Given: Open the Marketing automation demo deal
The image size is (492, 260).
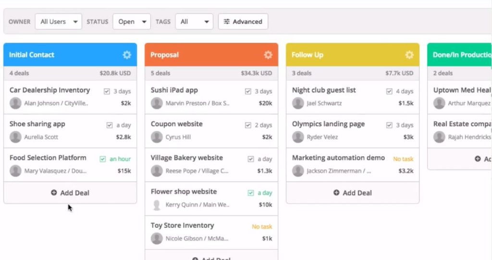Looking at the screenshot, I should [x=338, y=157].
